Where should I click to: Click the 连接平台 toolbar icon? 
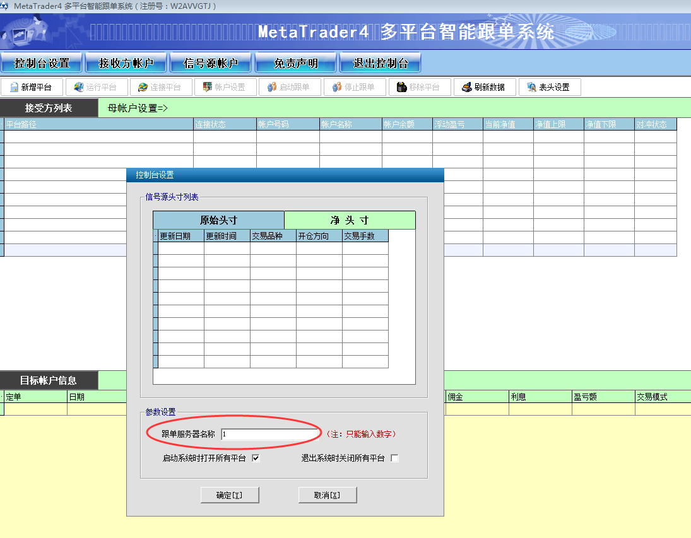click(143, 87)
